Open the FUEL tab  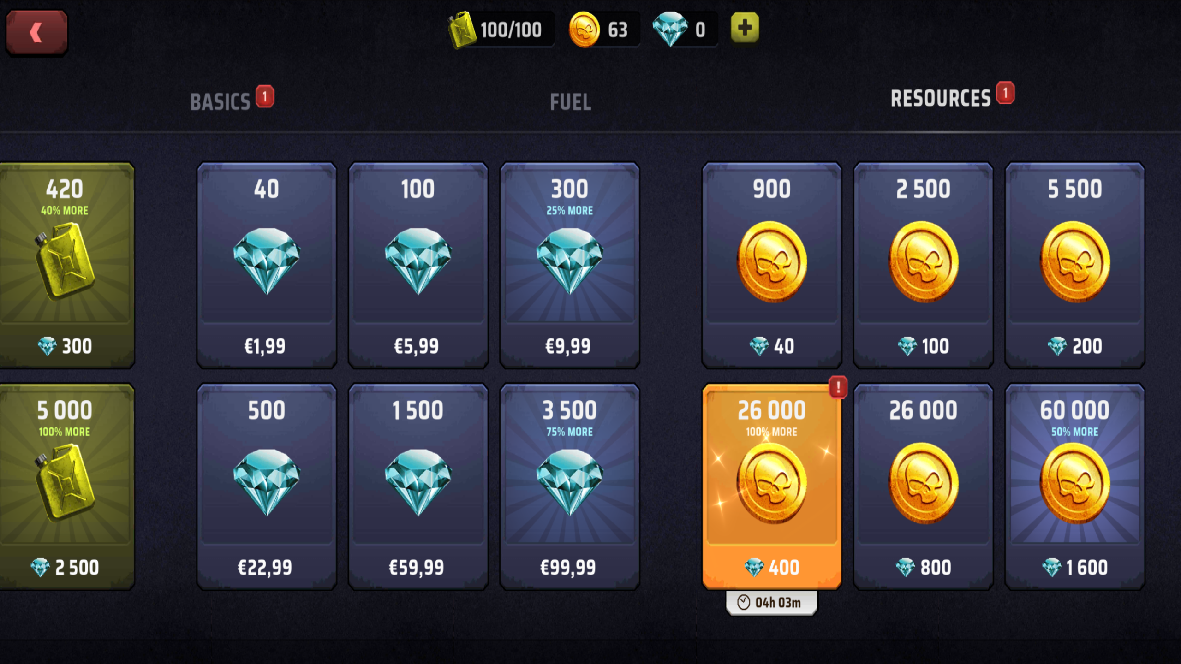(x=570, y=102)
